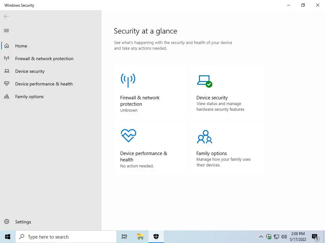Viewport: 325px width, 243px height.
Task: Restore down the Windows Security window
Action: [303, 5]
